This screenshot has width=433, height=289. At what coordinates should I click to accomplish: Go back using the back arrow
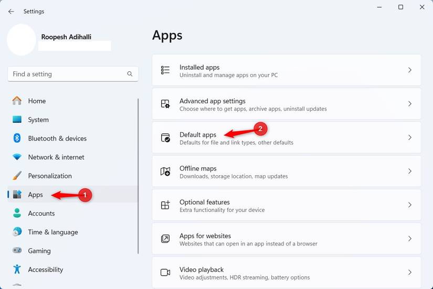coord(11,11)
